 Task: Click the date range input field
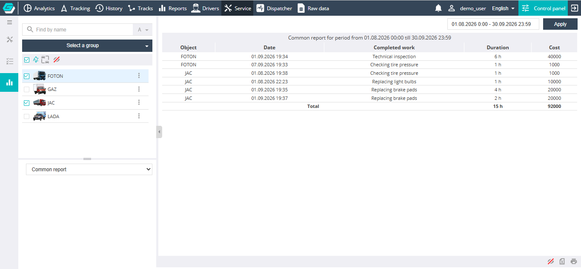[493, 24]
